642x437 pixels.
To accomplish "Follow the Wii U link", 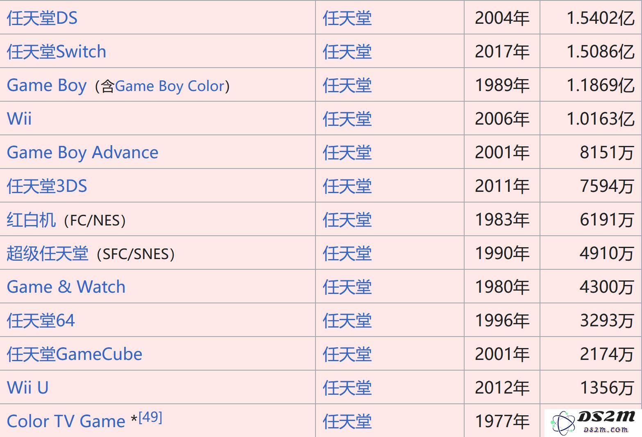I will click(28, 388).
